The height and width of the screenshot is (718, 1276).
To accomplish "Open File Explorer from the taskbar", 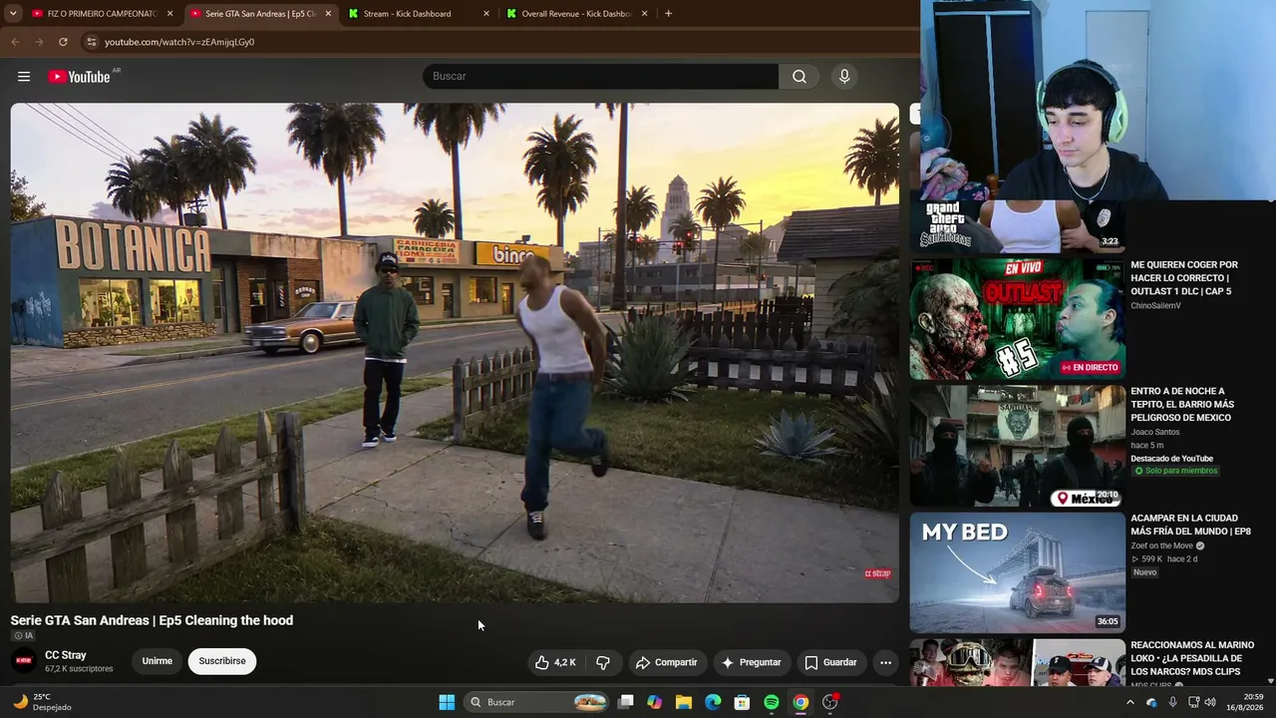I will [684, 702].
